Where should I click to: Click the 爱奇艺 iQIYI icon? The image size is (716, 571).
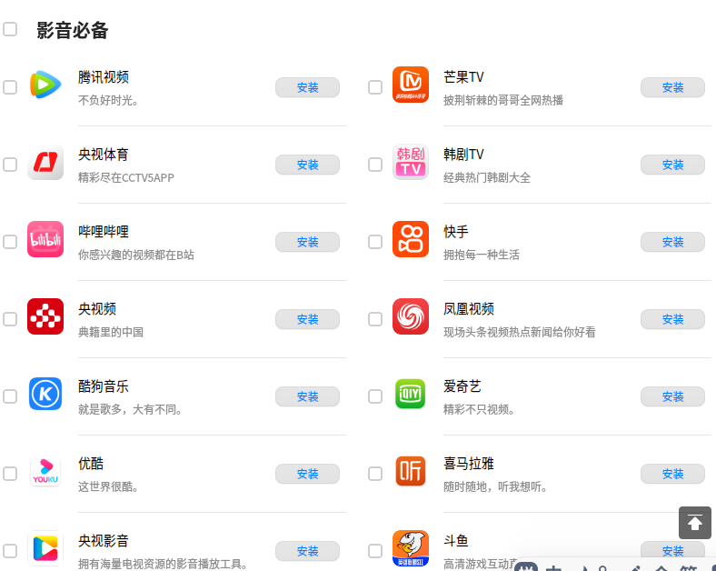411,394
